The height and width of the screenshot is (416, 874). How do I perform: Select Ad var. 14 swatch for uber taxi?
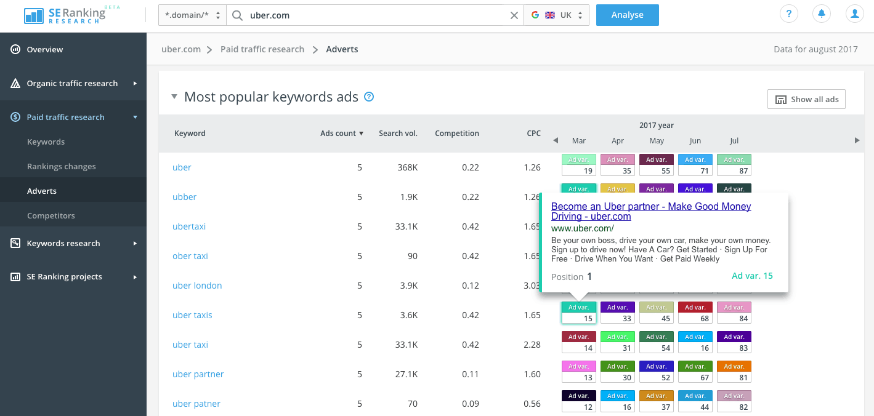pos(579,342)
